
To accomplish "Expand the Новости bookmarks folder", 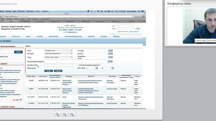I will [x=36, y=19].
